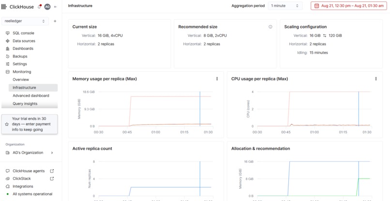Click the Integrations puzzle icon
390x201 pixels.
[x=7, y=187]
